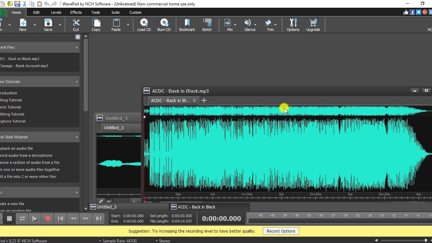Screen dimensions: 432x243
Task: Click the redo arrow in title bar
Action: (54, 4)
